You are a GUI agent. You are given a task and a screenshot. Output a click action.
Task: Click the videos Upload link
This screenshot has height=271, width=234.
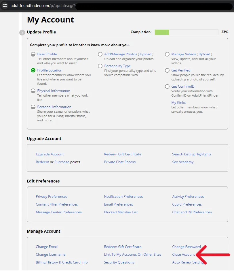[x=204, y=54]
